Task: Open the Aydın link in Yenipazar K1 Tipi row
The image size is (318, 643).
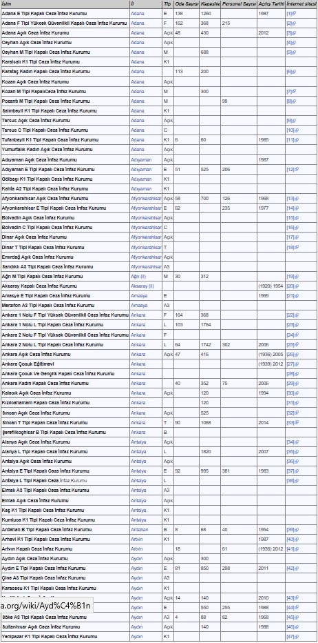Action: pos(137,636)
